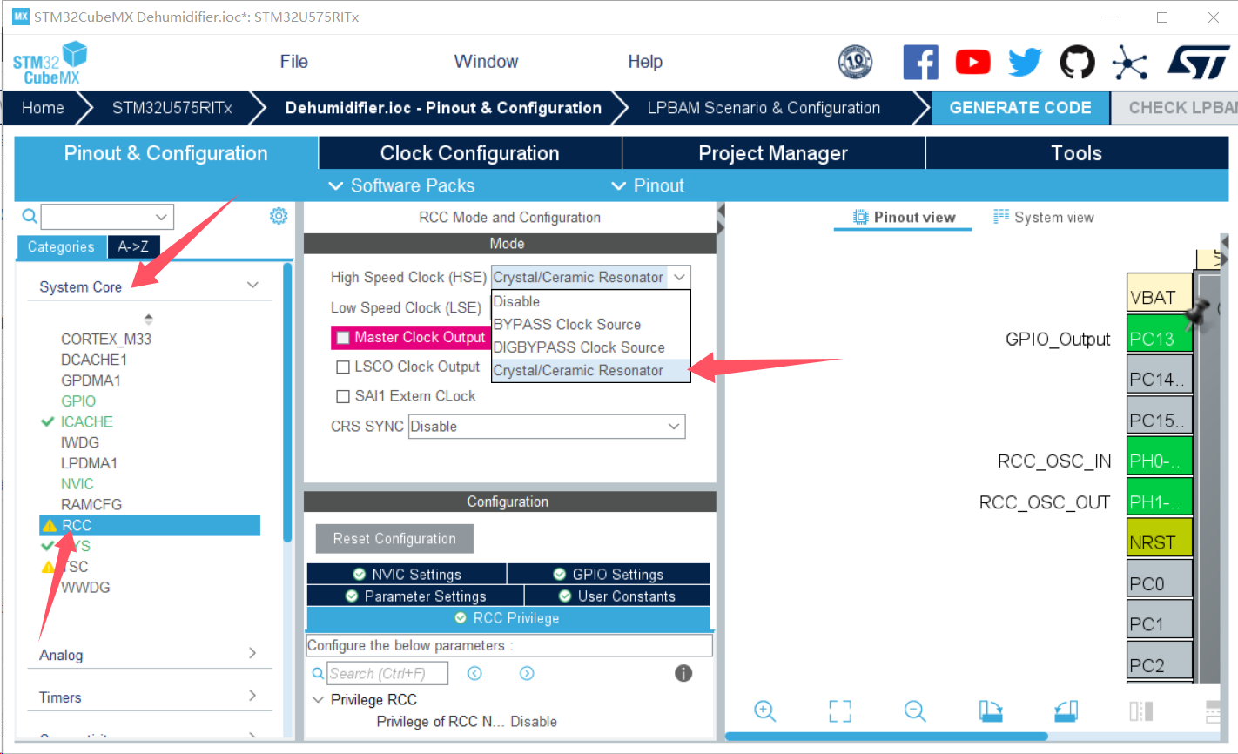The width and height of the screenshot is (1238, 754).
Task: Open the Help menu
Action: (x=645, y=62)
